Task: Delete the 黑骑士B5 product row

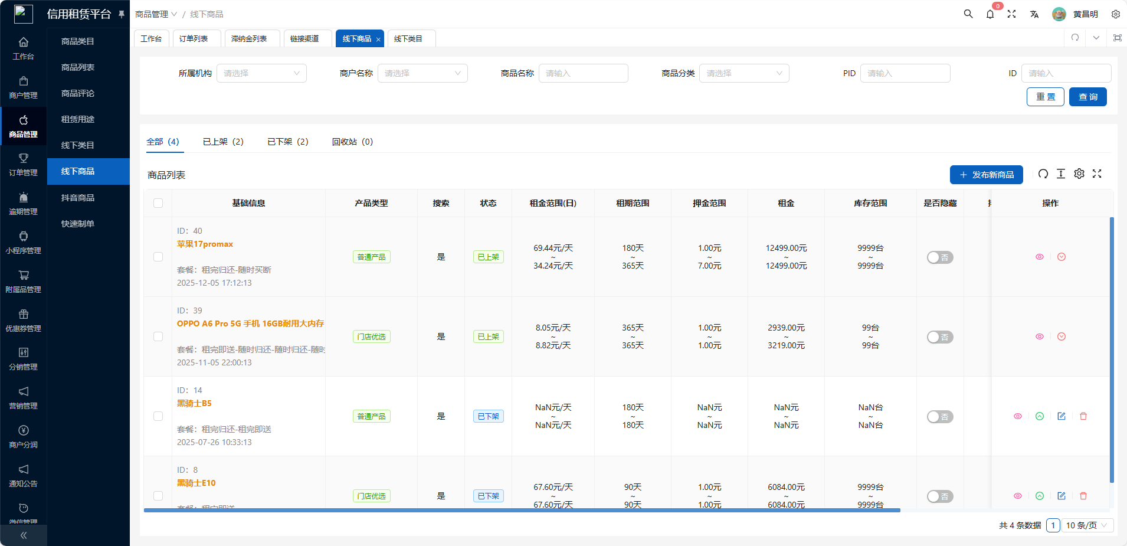Action: point(1083,416)
